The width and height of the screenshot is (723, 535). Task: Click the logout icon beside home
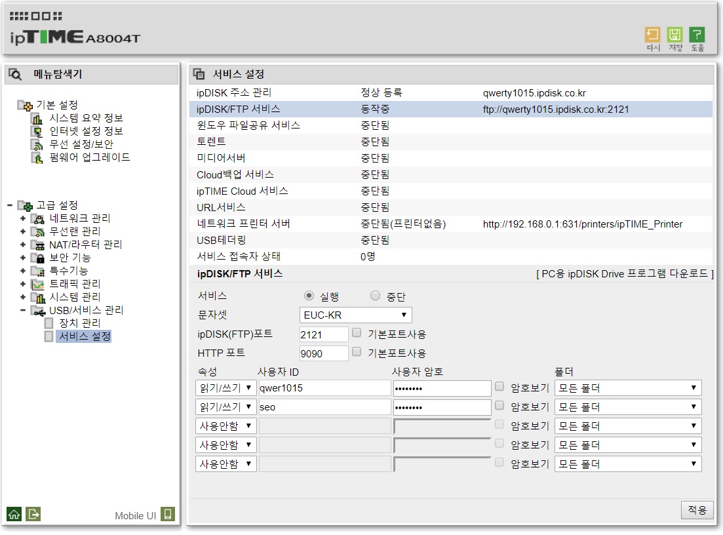coord(33,514)
